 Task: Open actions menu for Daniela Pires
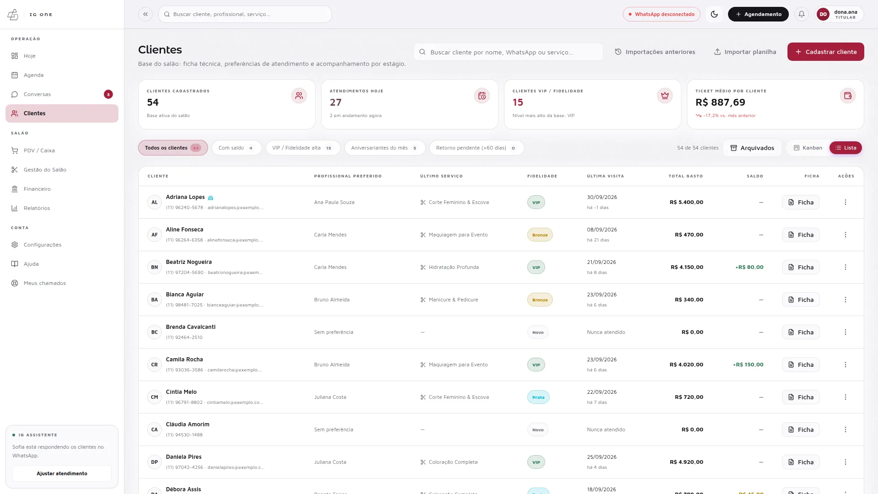(846, 462)
